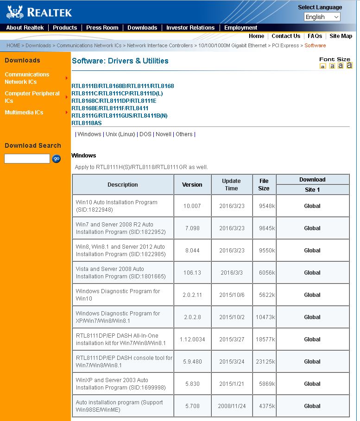
Task: Download Win98SE/WinME auto installation Global
Action: tap(312, 406)
